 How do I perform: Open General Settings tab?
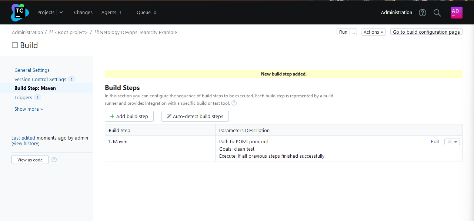[x=32, y=70]
